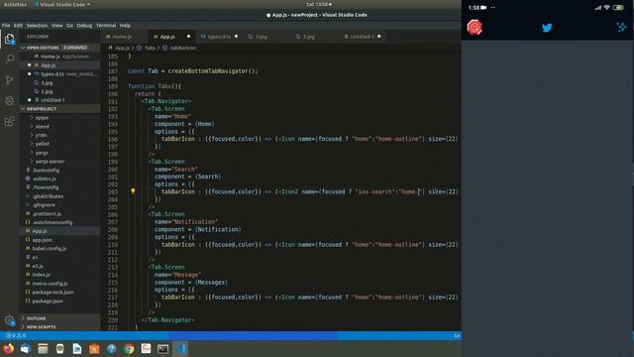Open index.js in the file tree
This screenshot has width=634, height=357.
(x=59, y=275)
